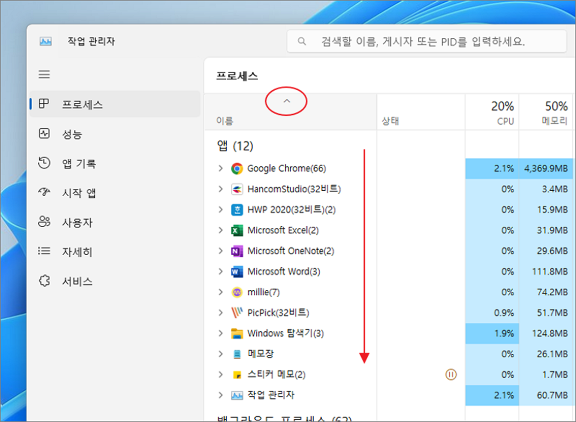Click the 작업 관리자 process row icon
Image resolution: width=576 pixels, height=422 pixels.
[237, 395]
